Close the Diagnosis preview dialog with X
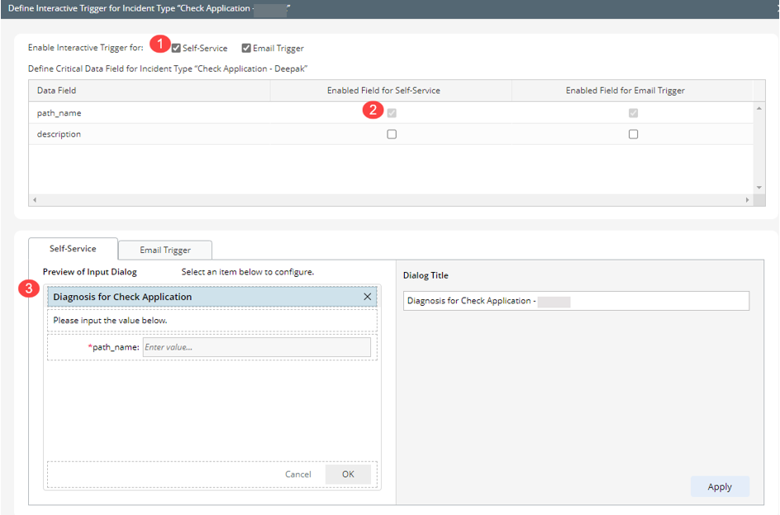Image resolution: width=780 pixels, height=515 pixels. (x=368, y=297)
